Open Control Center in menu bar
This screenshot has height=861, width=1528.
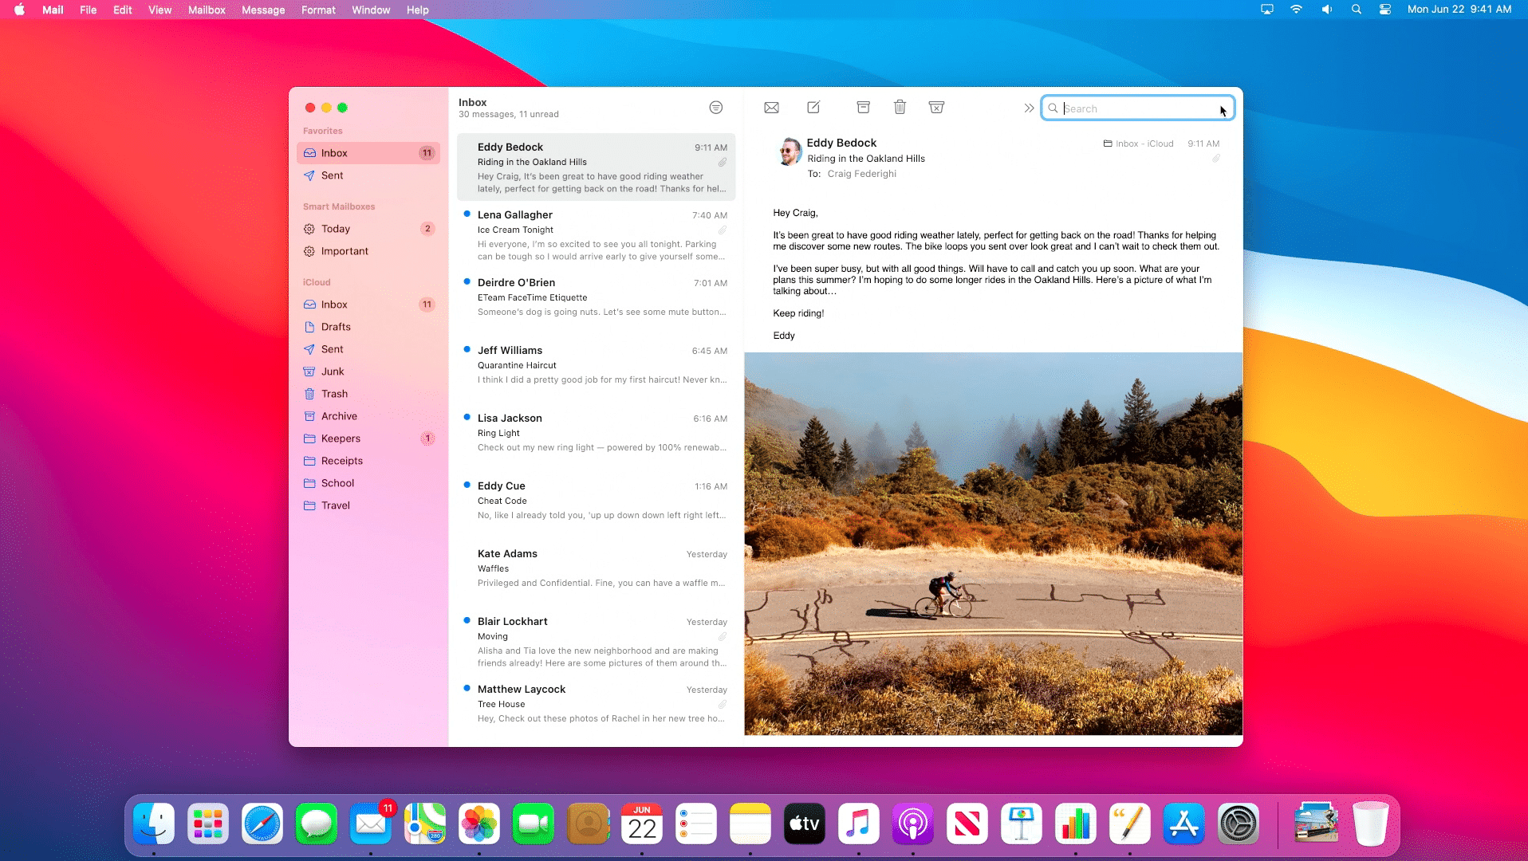(1385, 10)
